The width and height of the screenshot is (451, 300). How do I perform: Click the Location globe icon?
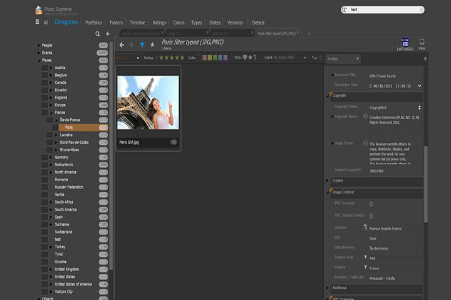tap(365, 227)
